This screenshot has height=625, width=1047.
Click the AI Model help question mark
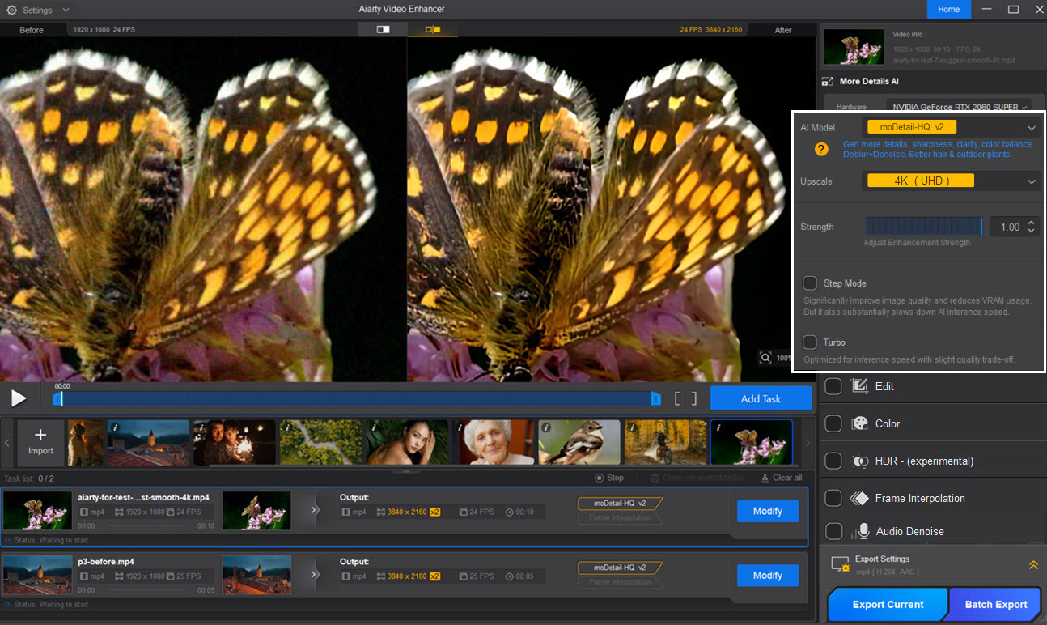tap(820, 149)
